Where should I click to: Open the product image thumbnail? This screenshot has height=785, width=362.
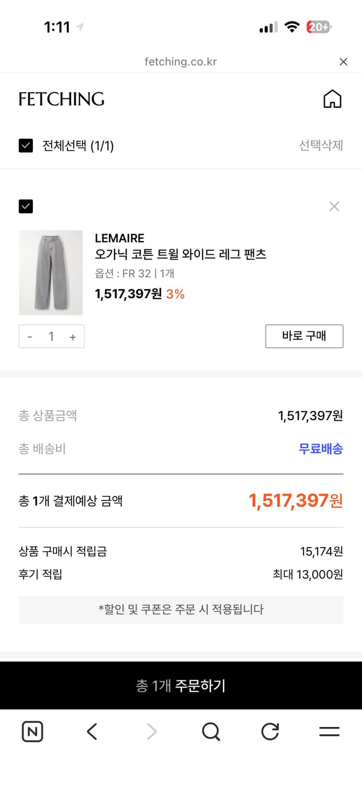tap(51, 273)
